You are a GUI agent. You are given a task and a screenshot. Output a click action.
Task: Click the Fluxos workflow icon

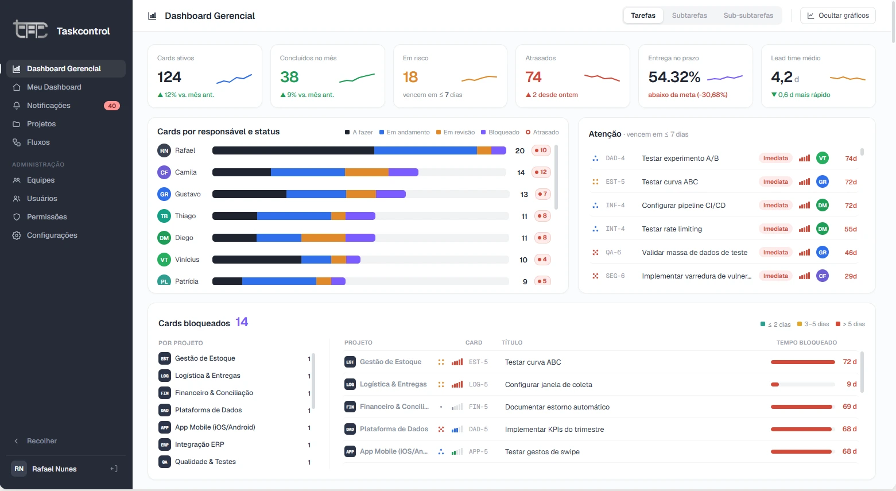[17, 142]
